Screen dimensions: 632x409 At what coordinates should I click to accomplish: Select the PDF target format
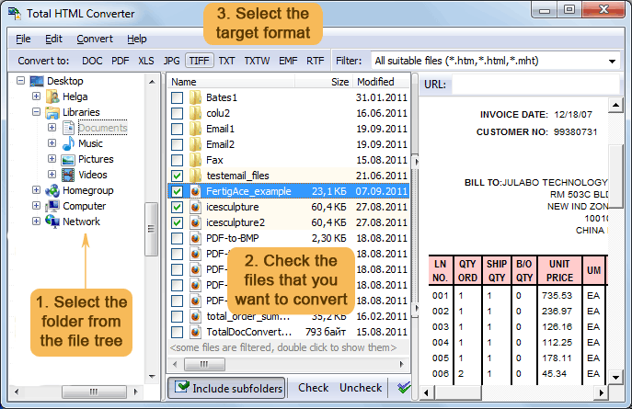(x=120, y=61)
